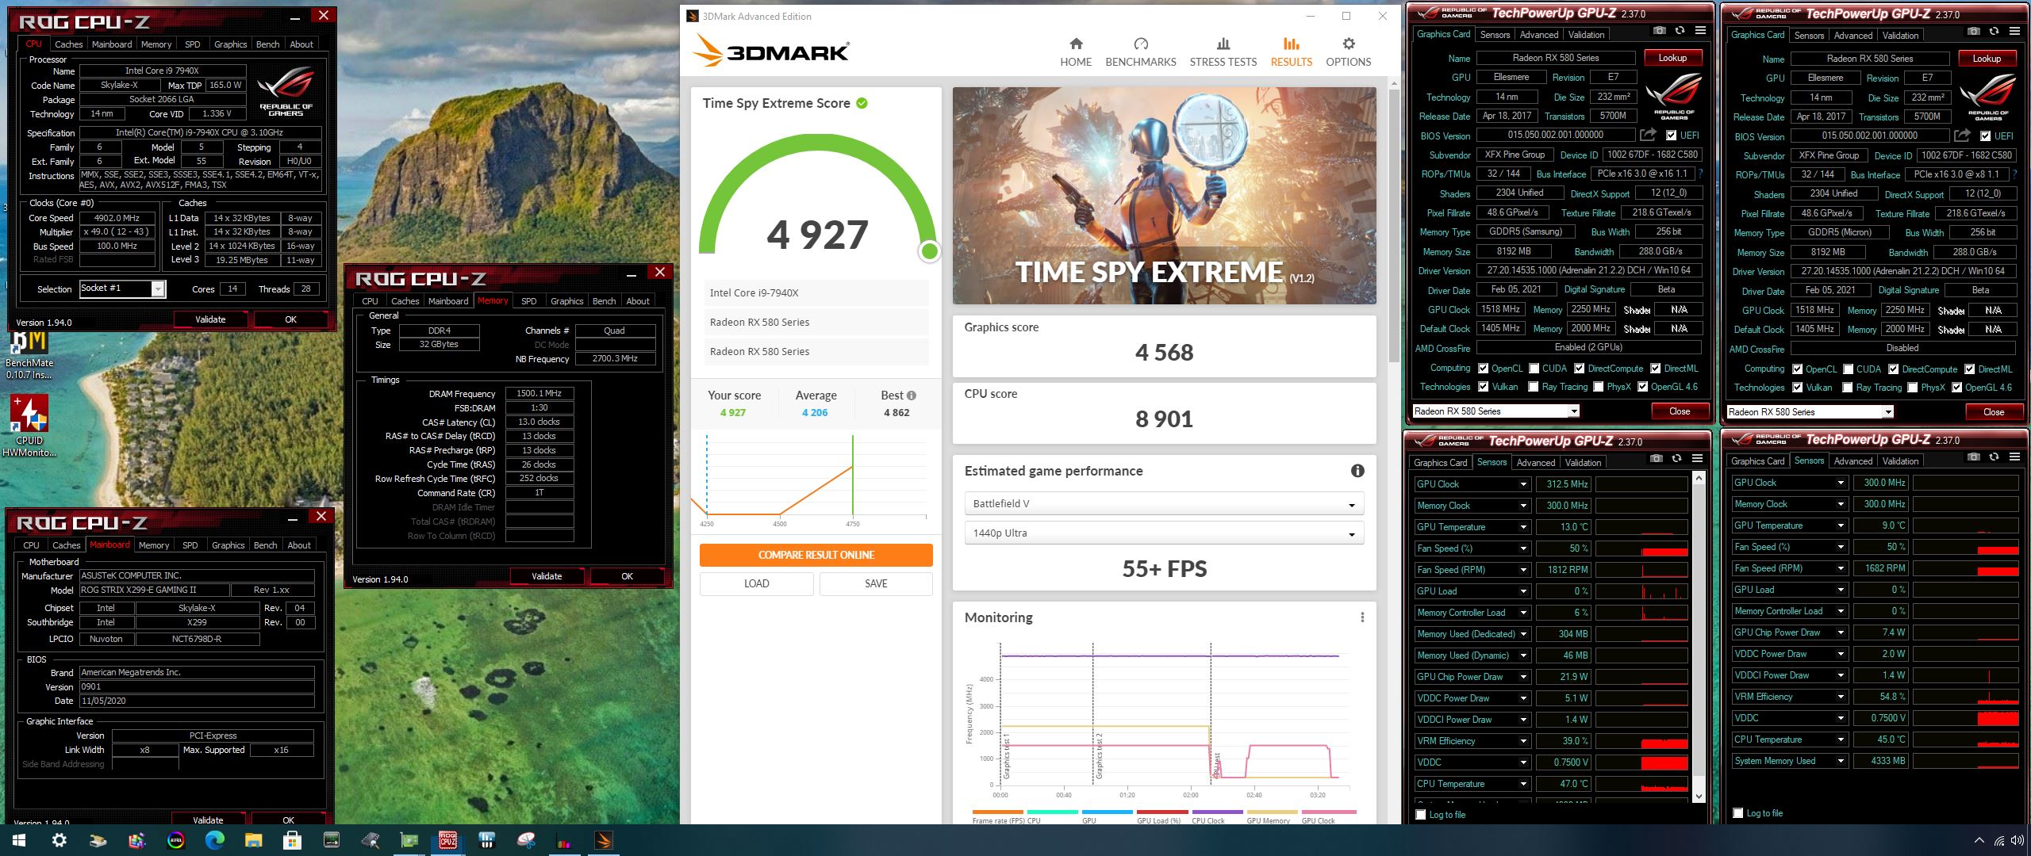Expand GPU Temperature sensor dropdown in left Sensors window
Screen dimensions: 2031x856
pos(1523,528)
